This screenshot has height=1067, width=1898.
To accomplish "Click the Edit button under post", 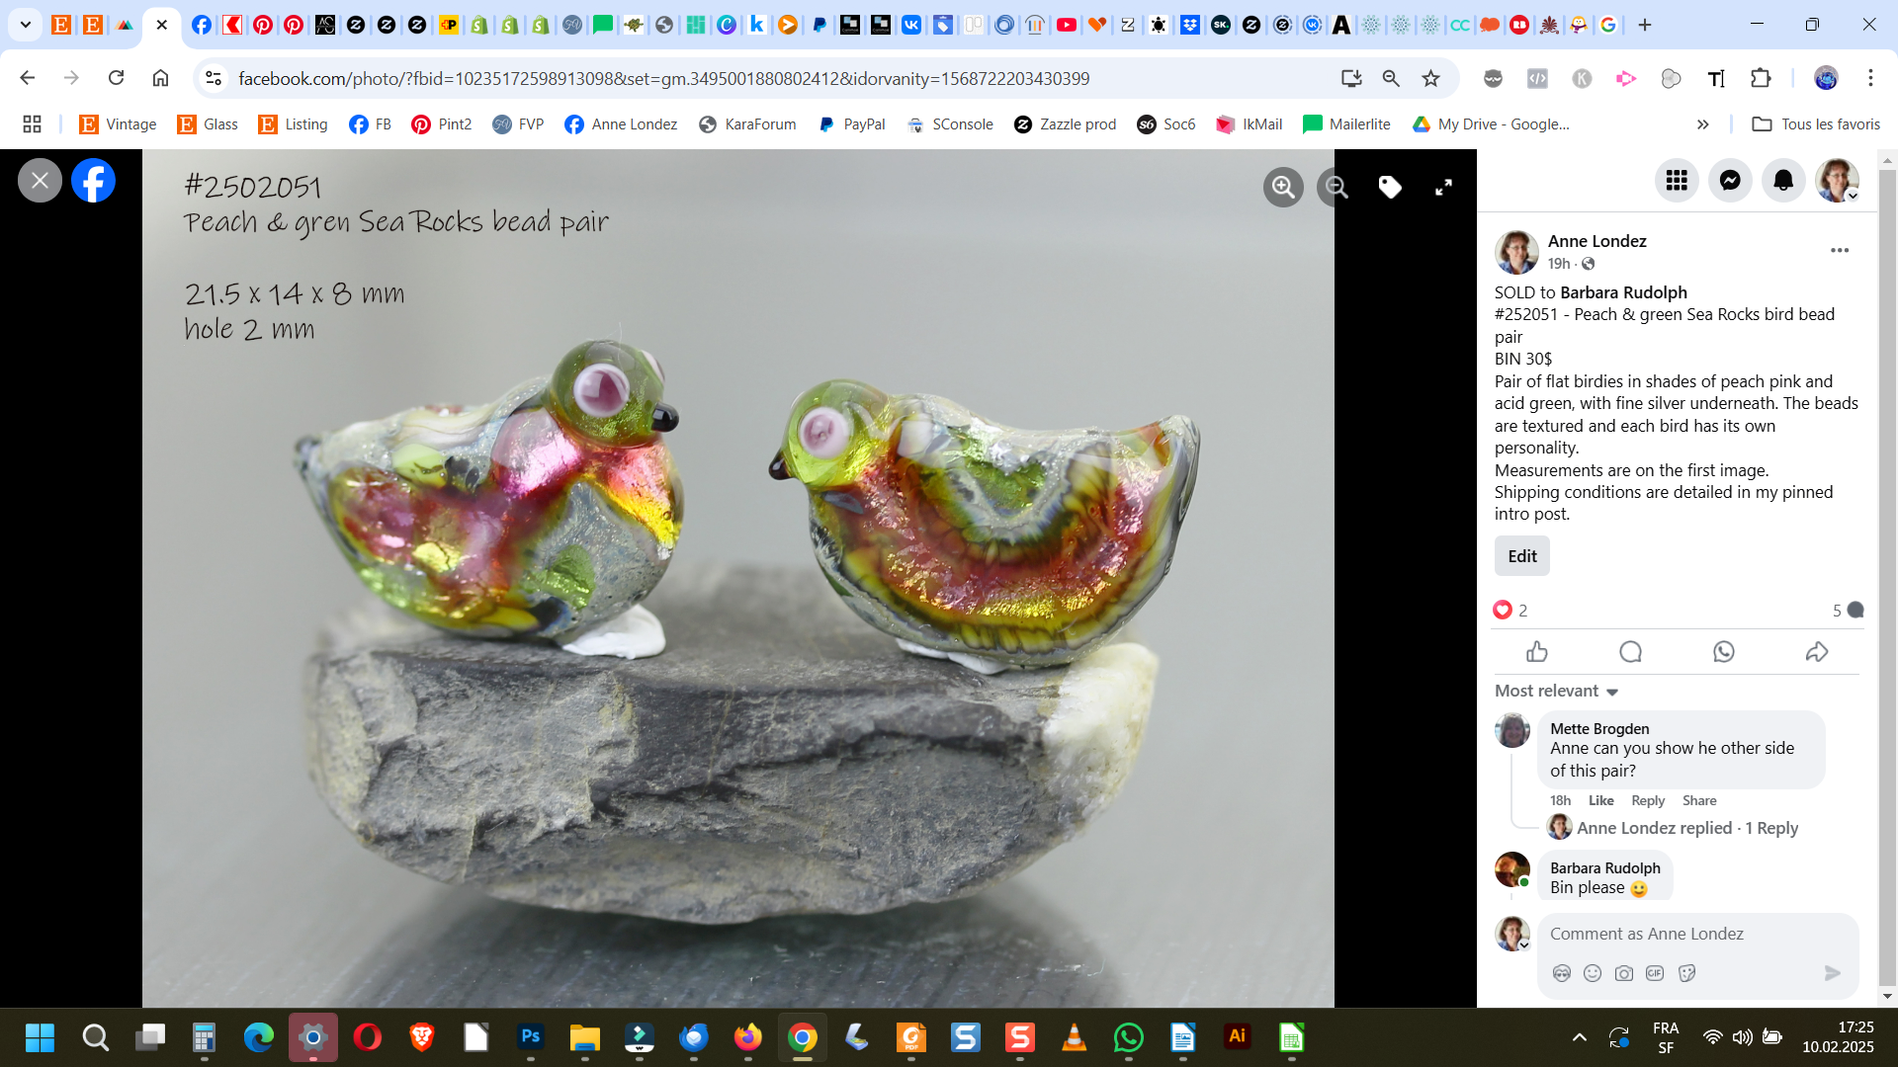I will coord(1521,556).
